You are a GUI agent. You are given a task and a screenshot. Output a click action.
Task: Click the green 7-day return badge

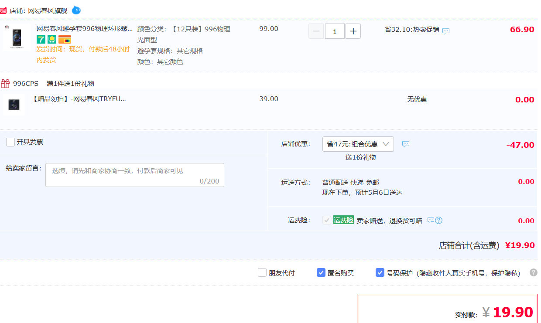pos(41,39)
